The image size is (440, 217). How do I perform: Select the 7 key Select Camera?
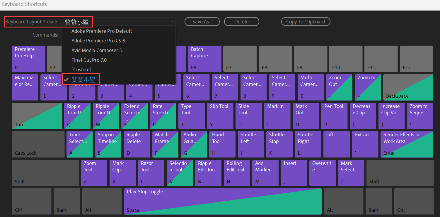click(x=225, y=87)
